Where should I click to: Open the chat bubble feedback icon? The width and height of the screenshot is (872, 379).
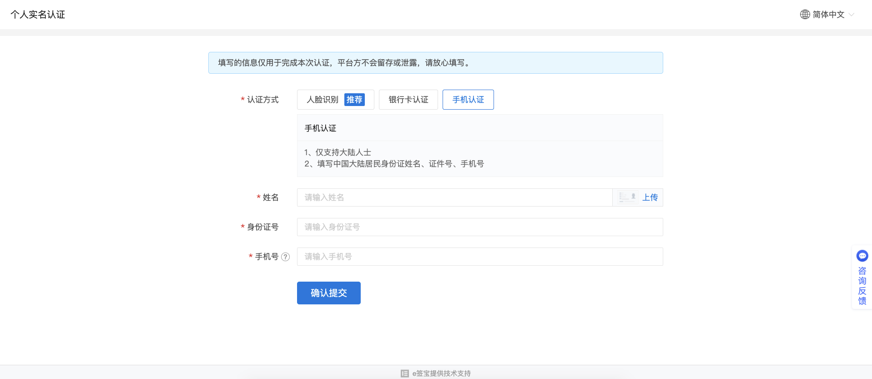coord(862,256)
